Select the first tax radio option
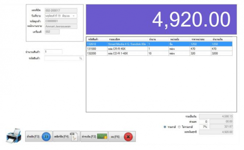Image resolution: width=244 pixels, height=150 pixels. click(x=165, y=127)
